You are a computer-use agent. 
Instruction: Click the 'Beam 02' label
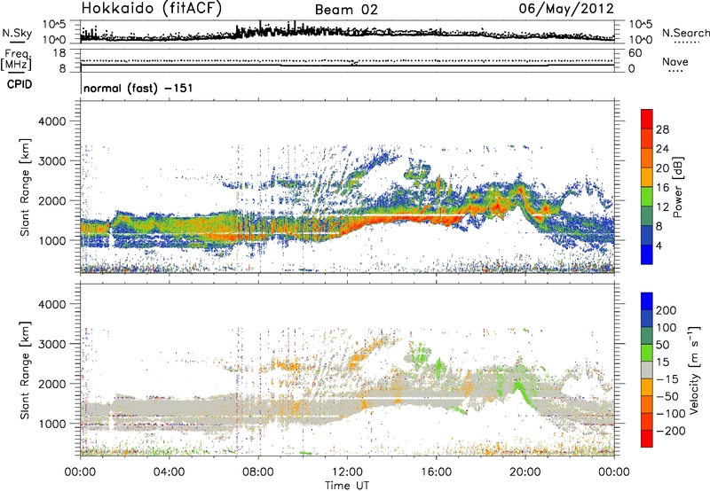[346, 10]
